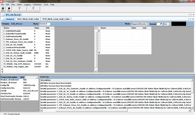Open the File menu
Viewport: 195px width, 115px height.
(2, 5)
